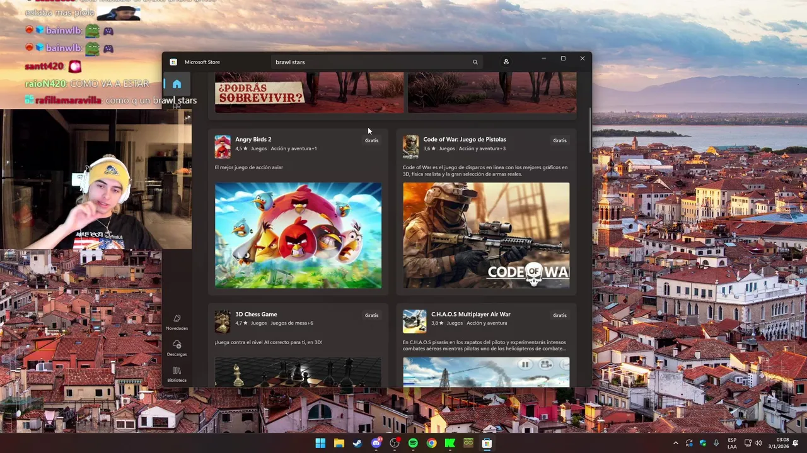Open Biblioteca in the store sidebar

point(177,374)
